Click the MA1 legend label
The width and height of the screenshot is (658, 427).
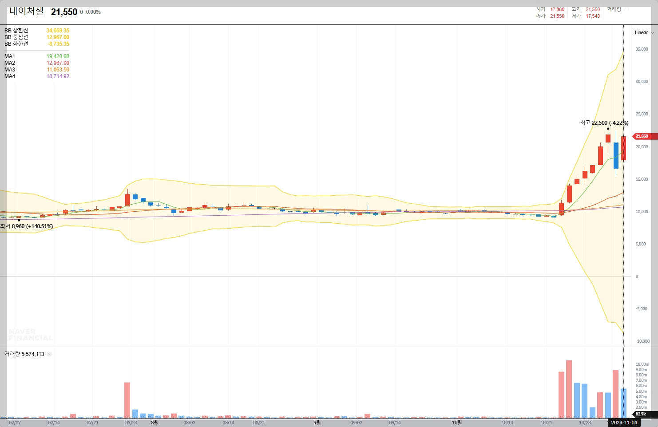click(10, 56)
